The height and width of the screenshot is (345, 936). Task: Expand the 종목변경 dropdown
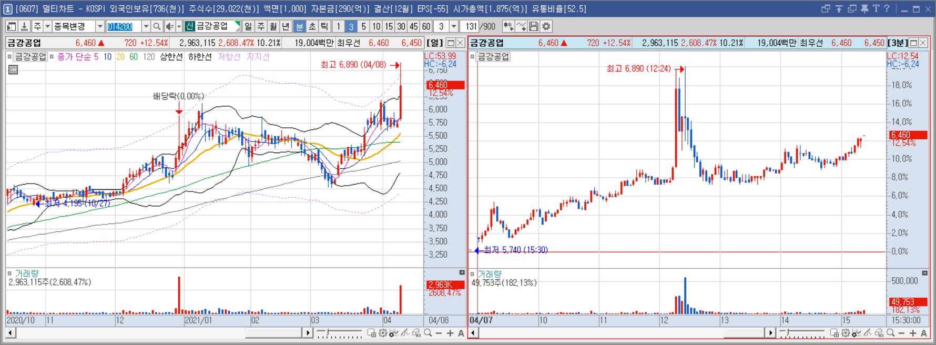point(100,26)
